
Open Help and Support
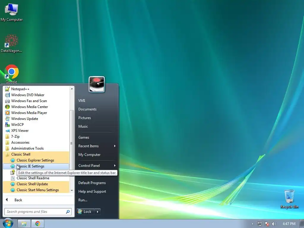click(96, 191)
